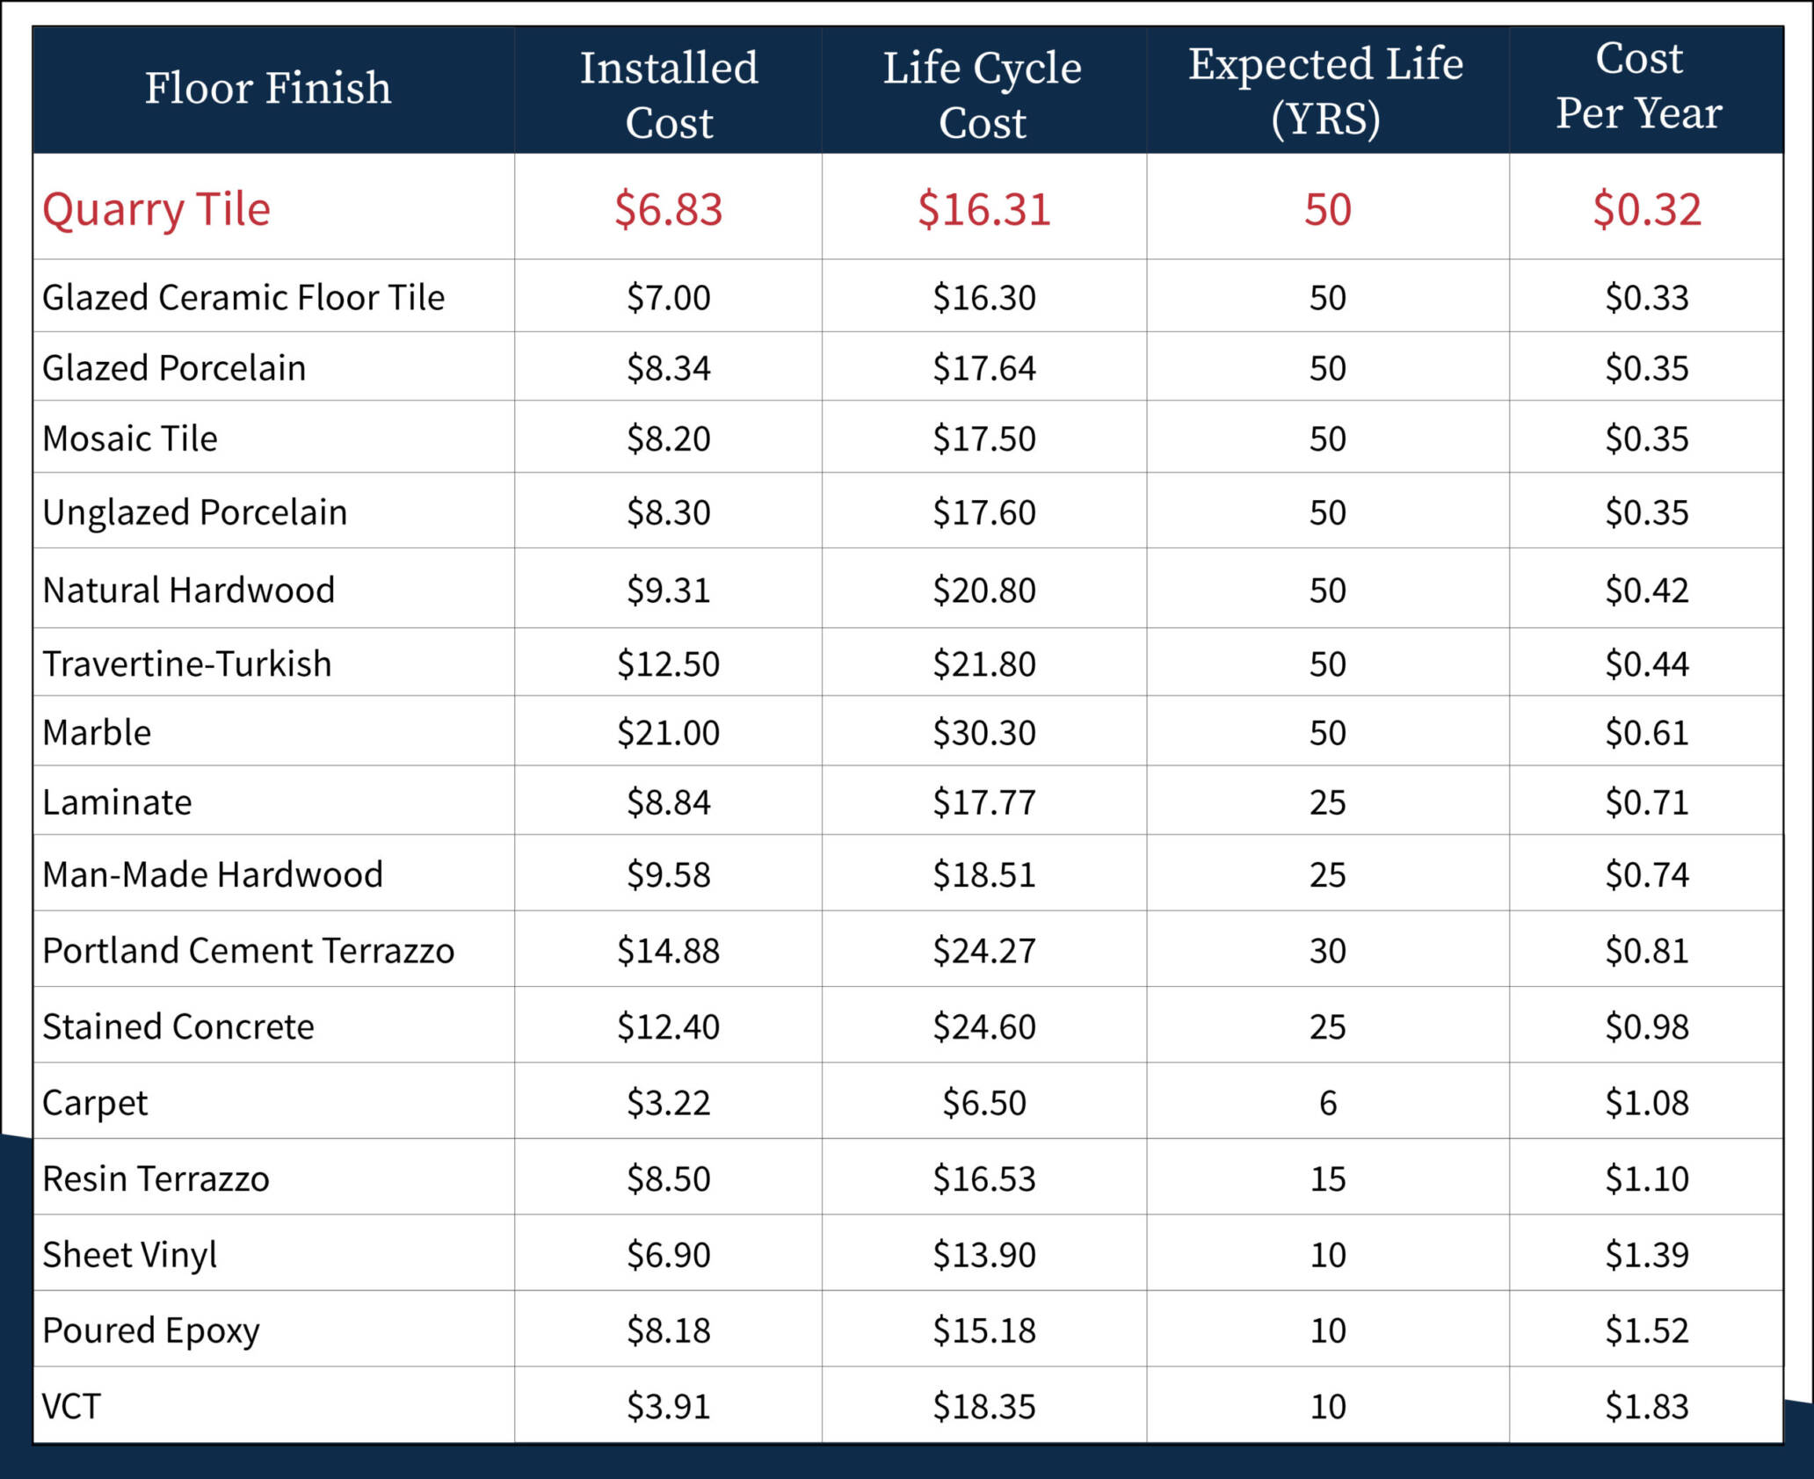The width and height of the screenshot is (1814, 1479).
Task: Click the Glazed Ceramic Floor Tile label
Action: click(x=243, y=297)
